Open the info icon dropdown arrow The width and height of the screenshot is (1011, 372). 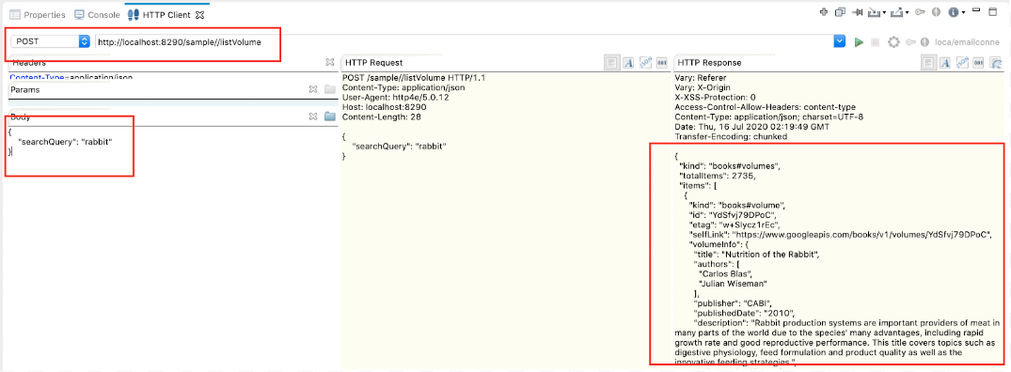(x=963, y=11)
